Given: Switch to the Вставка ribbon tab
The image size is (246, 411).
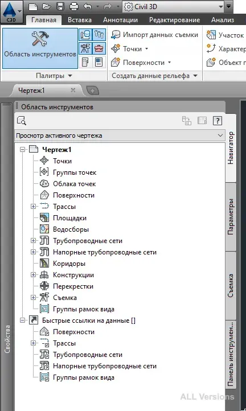Looking at the screenshot, I should pos(80,20).
